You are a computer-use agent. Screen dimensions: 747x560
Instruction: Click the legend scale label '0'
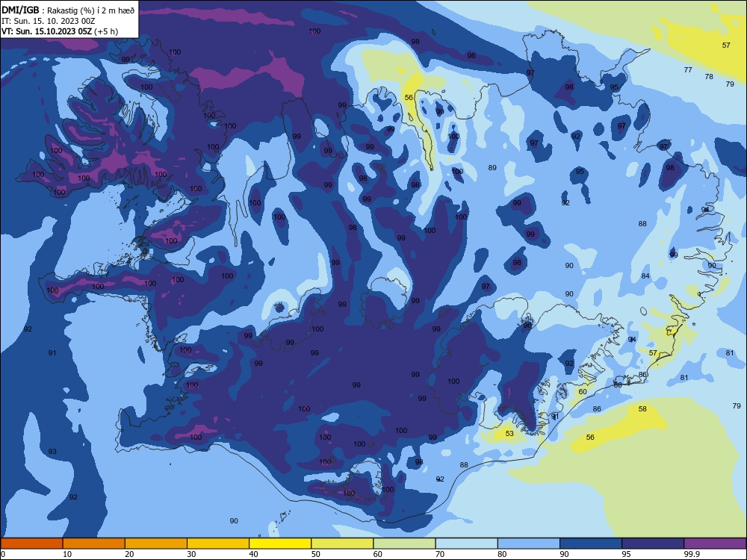3,554
